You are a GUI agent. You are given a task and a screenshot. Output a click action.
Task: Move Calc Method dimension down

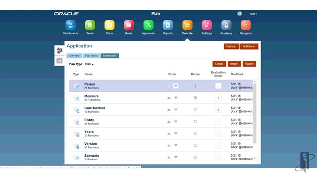(x=176, y=110)
